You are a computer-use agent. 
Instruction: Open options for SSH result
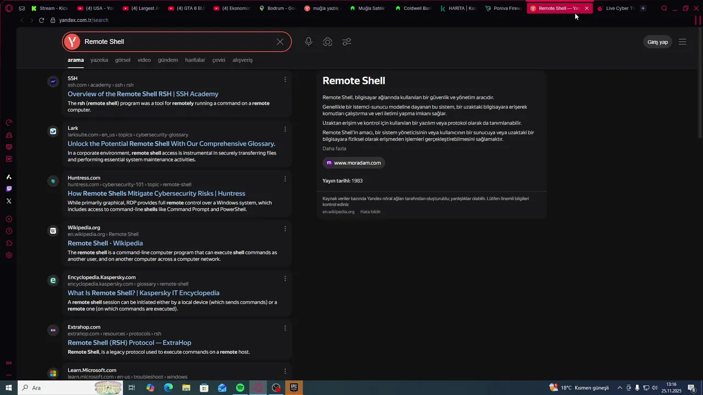(x=285, y=80)
